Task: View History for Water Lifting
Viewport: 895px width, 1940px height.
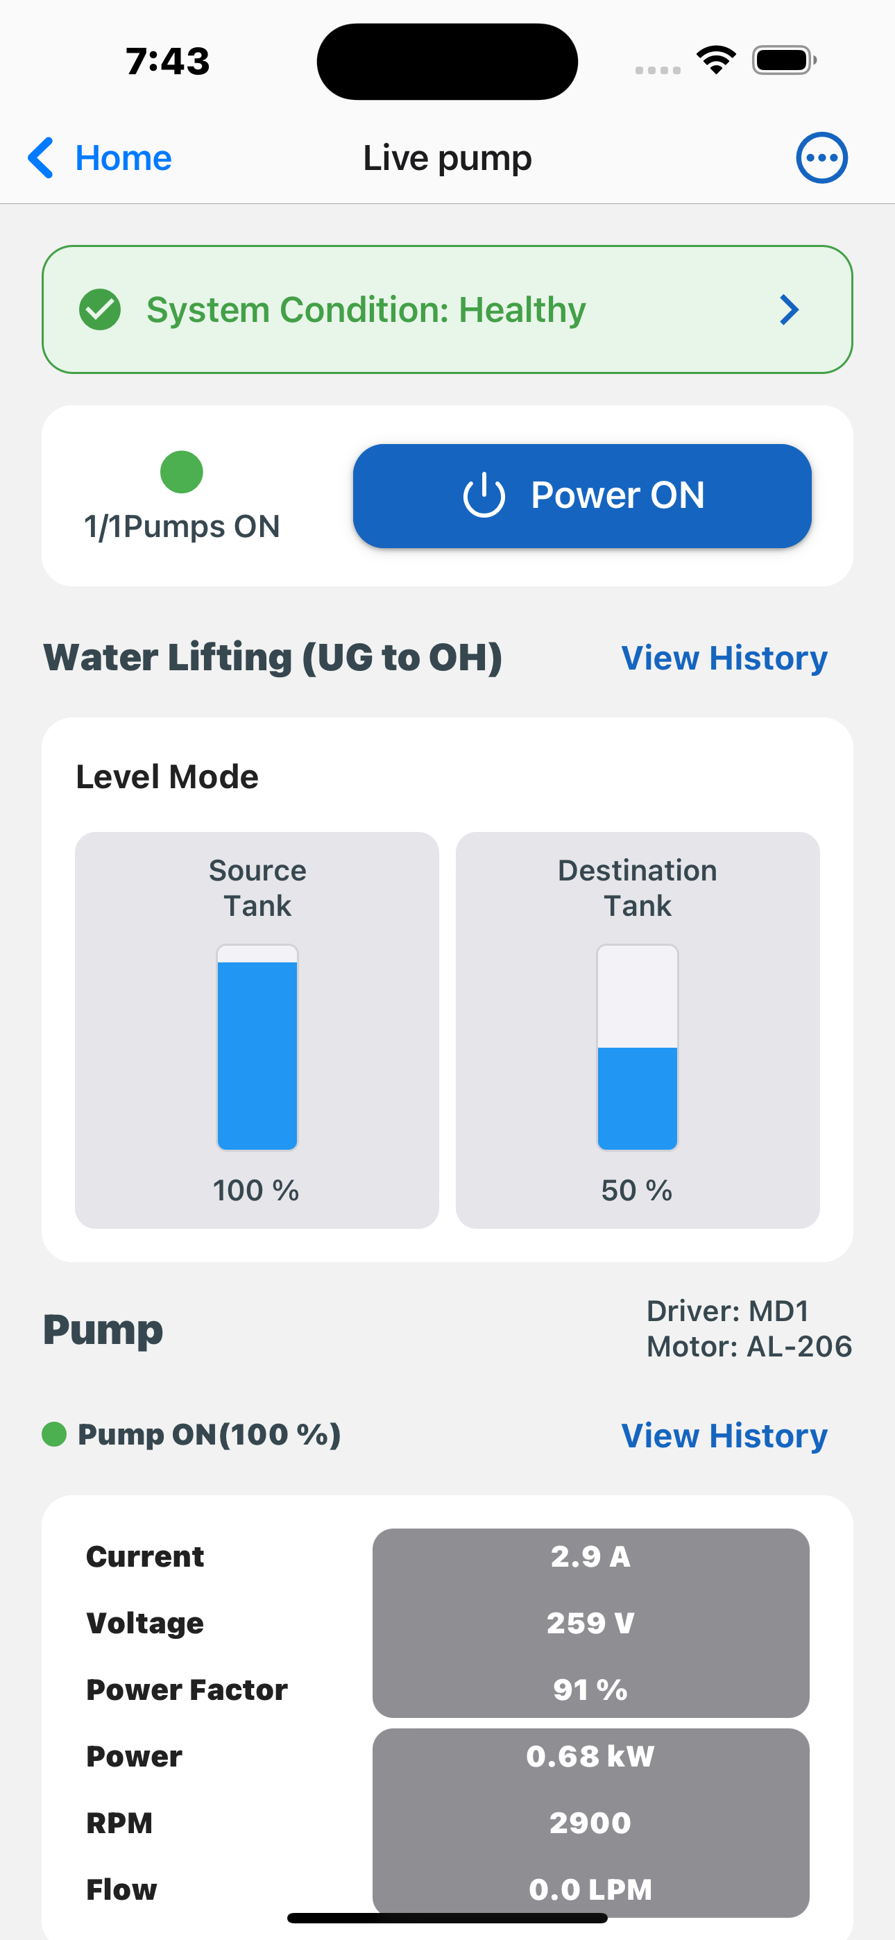Action: pyautogui.click(x=724, y=658)
